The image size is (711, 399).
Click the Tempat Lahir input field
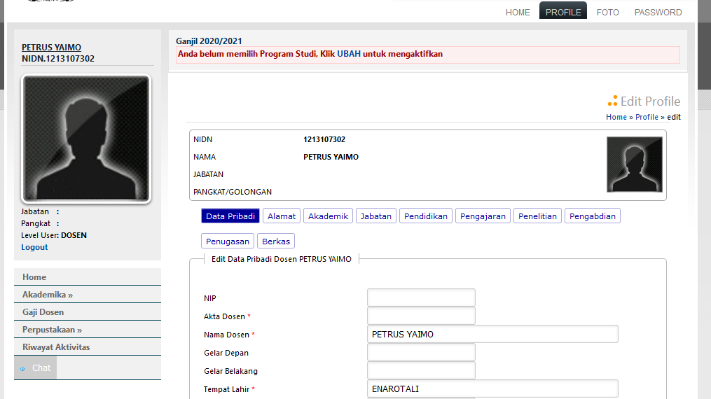(492, 389)
